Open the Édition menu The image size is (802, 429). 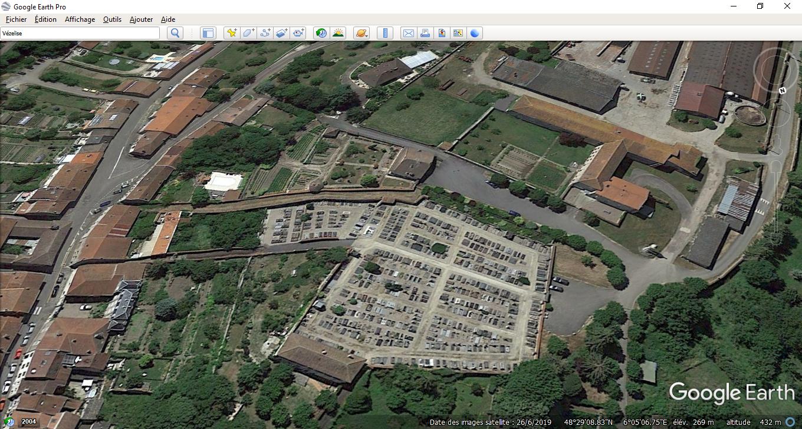pos(46,19)
